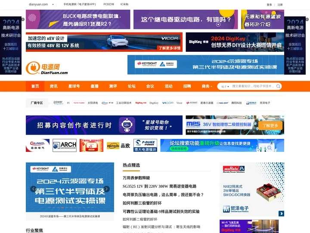Image resolution: width=310 pixels, height=233 pixels.
Task: Open the 帖子 search type dropdown
Action: coord(225,87)
